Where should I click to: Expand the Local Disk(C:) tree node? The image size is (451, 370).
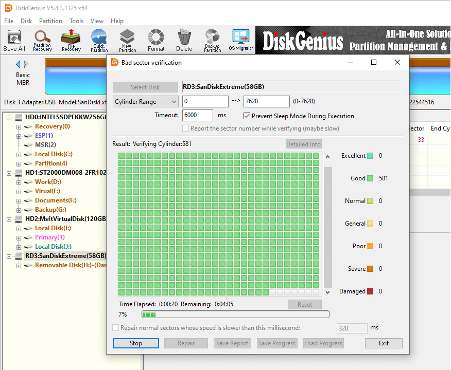(x=19, y=154)
